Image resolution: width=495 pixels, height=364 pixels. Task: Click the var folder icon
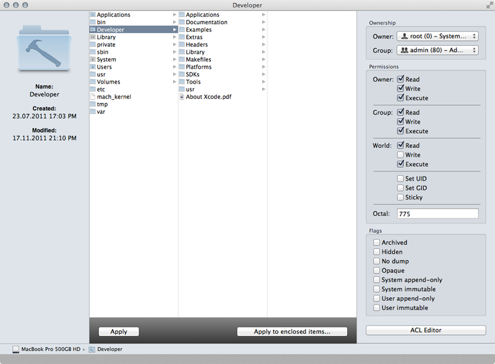[93, 111]
